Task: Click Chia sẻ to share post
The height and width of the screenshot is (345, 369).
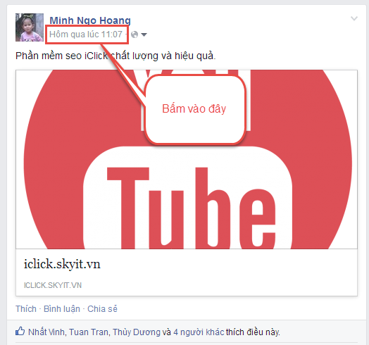Action: click(102, 309)
